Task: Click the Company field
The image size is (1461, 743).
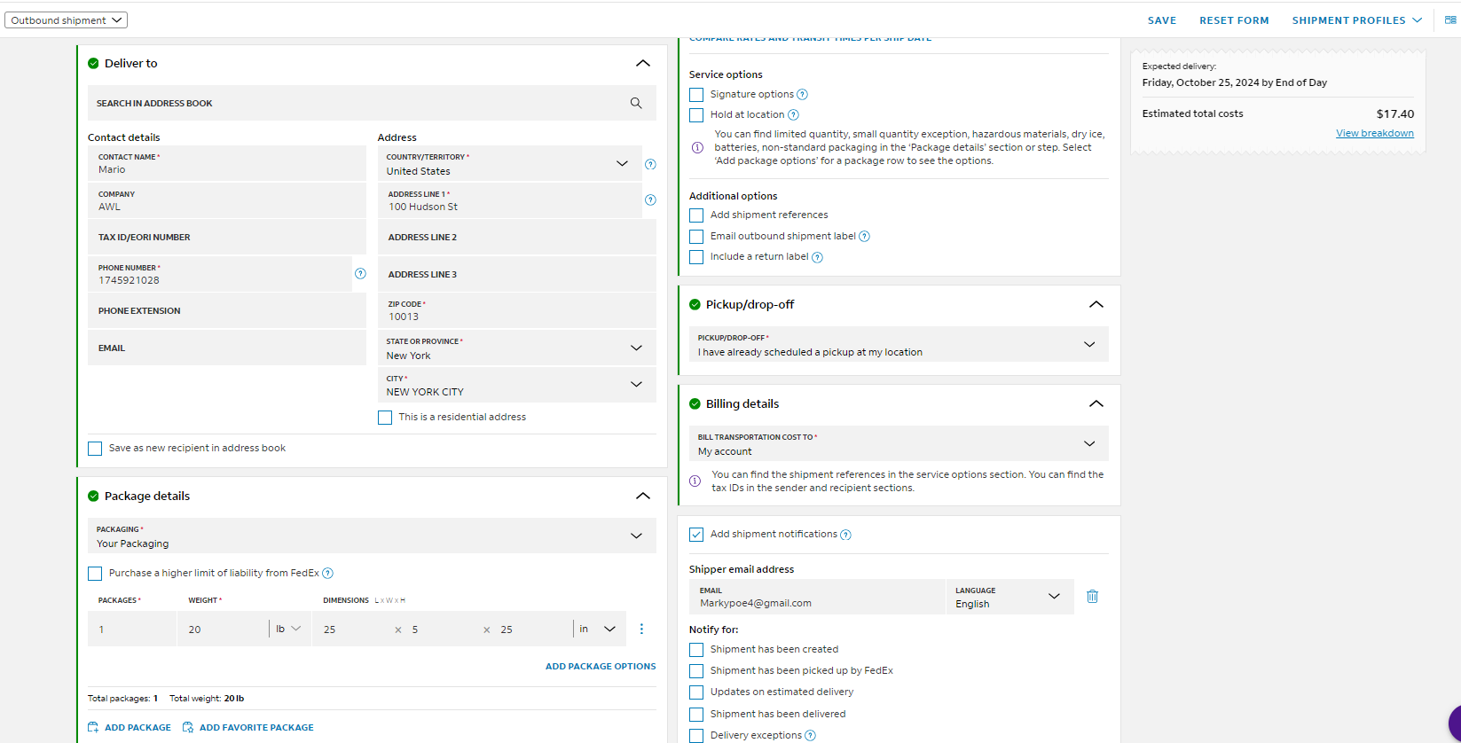Action: tap(227, 200)
